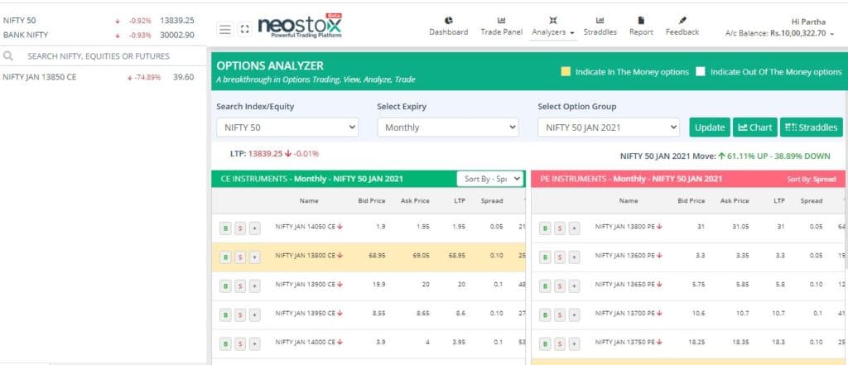Add NIFTY JAN 13900 CE with plus
The image size is (848, 365).
click(x=255, y=286)
